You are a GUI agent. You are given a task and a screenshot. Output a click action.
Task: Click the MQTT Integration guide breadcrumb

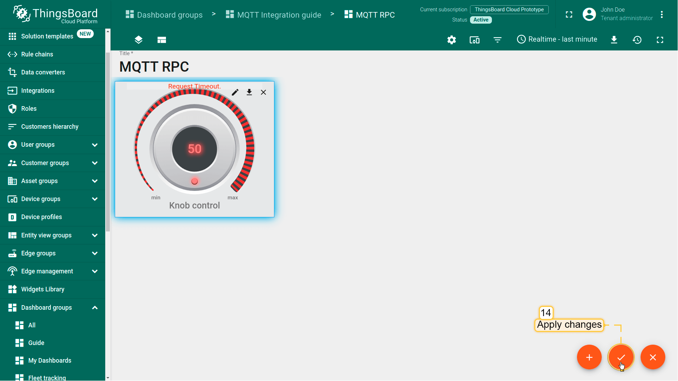click(279, 15)
